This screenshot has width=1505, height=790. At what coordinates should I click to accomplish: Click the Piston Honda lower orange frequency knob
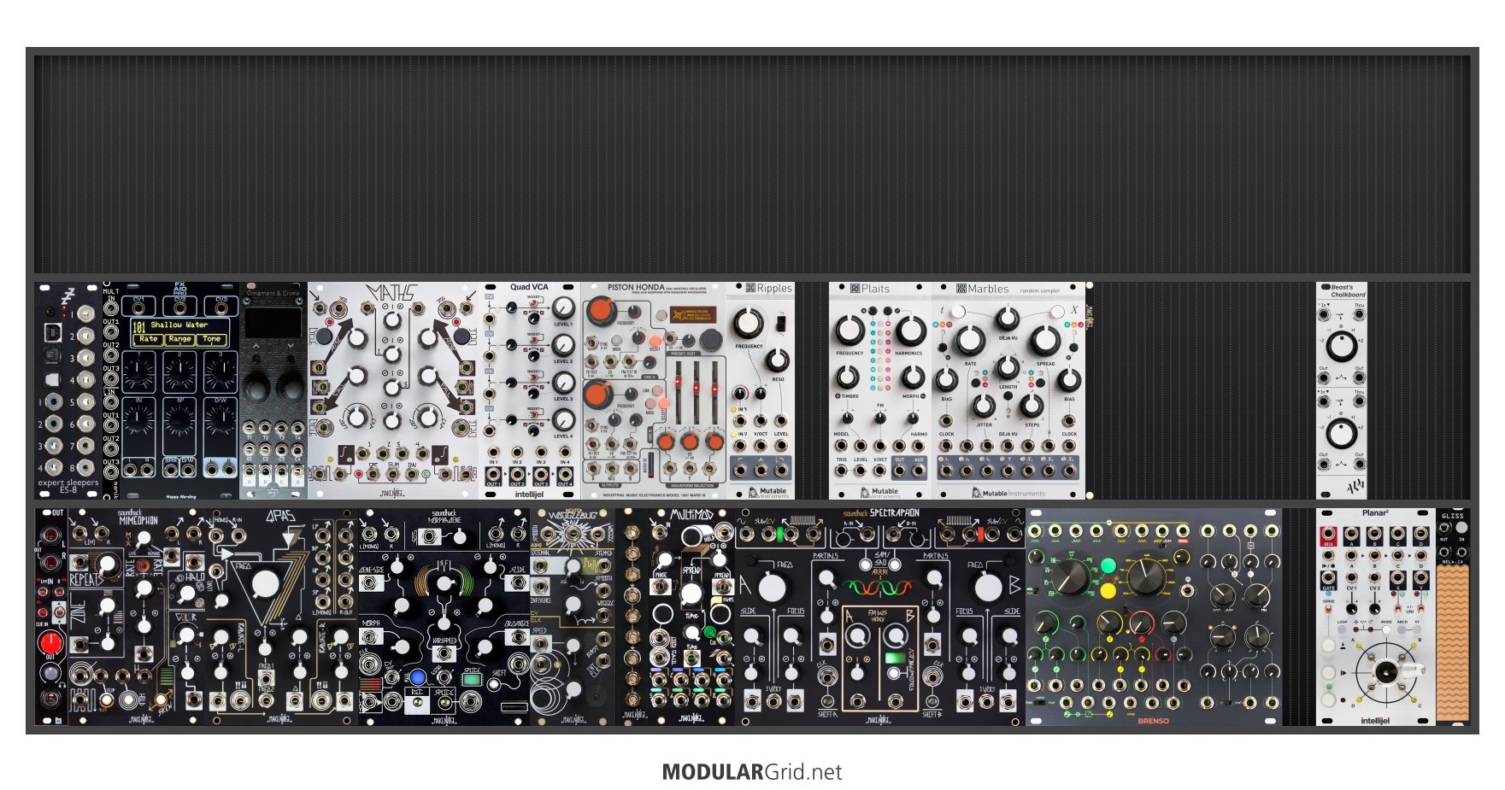(597, 394)
